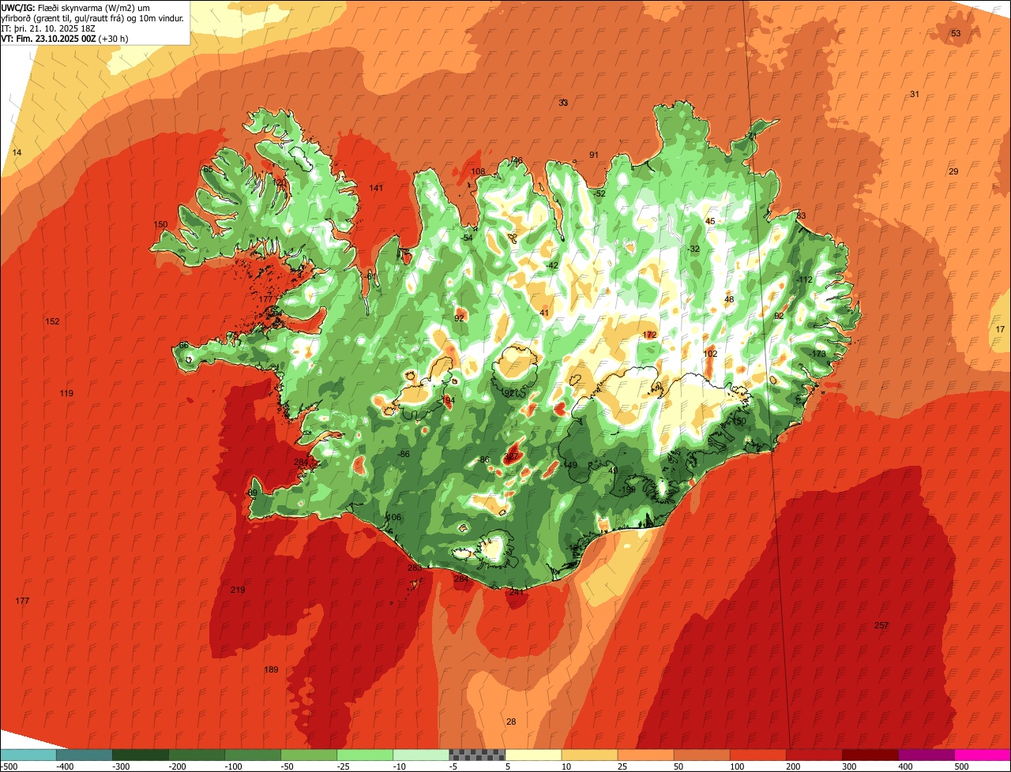Screen dimensions: 1011x772
Task: Click the legend swatch between -400 and -300
Action: pyautogui.click(x=84, y=755)
